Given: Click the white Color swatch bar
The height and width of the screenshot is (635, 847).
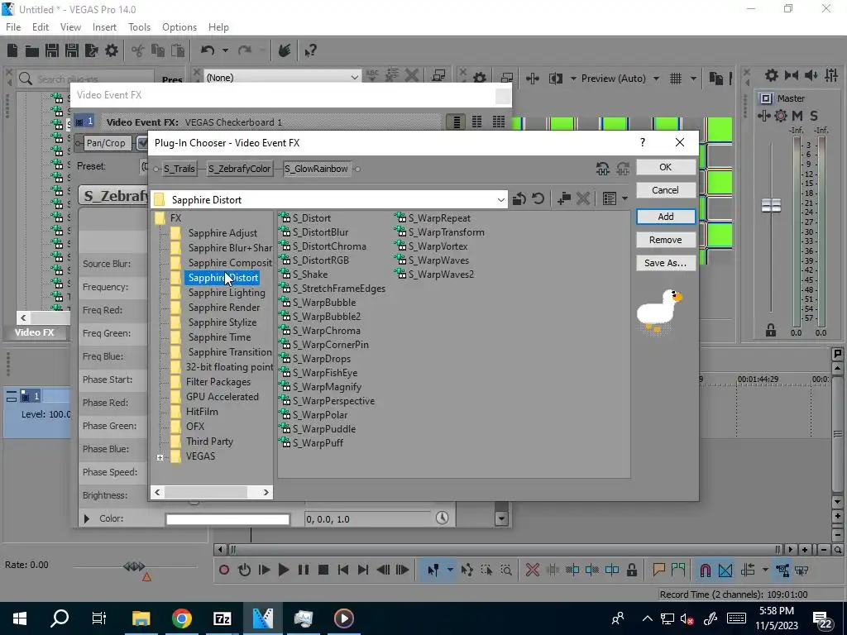Looking at the screenshot, I should click(227, 519).
